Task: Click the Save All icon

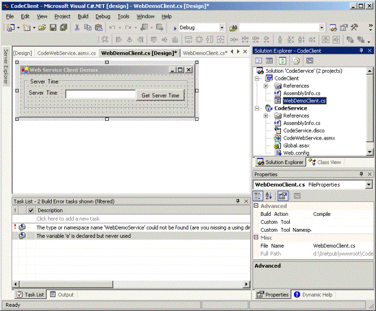Action: (64, 28)
